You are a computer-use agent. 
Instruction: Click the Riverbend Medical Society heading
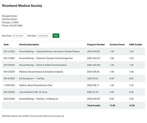click(22, 6)
